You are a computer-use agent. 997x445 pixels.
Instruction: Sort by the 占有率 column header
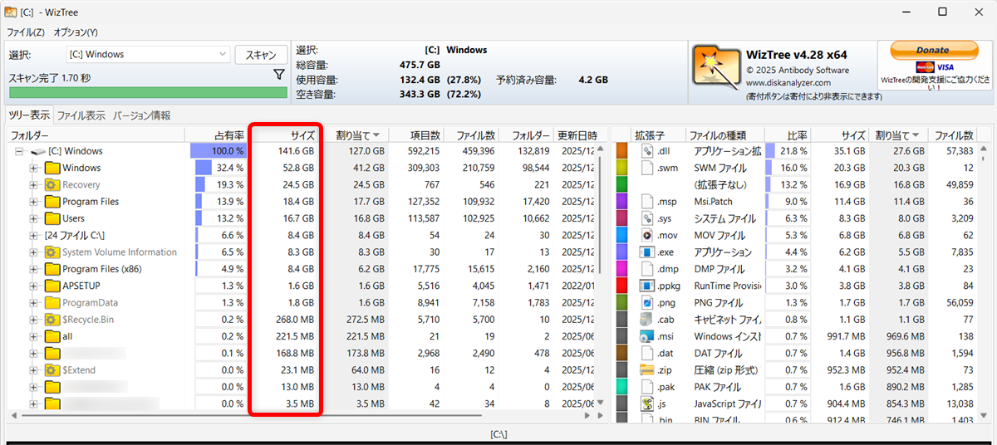219,134
